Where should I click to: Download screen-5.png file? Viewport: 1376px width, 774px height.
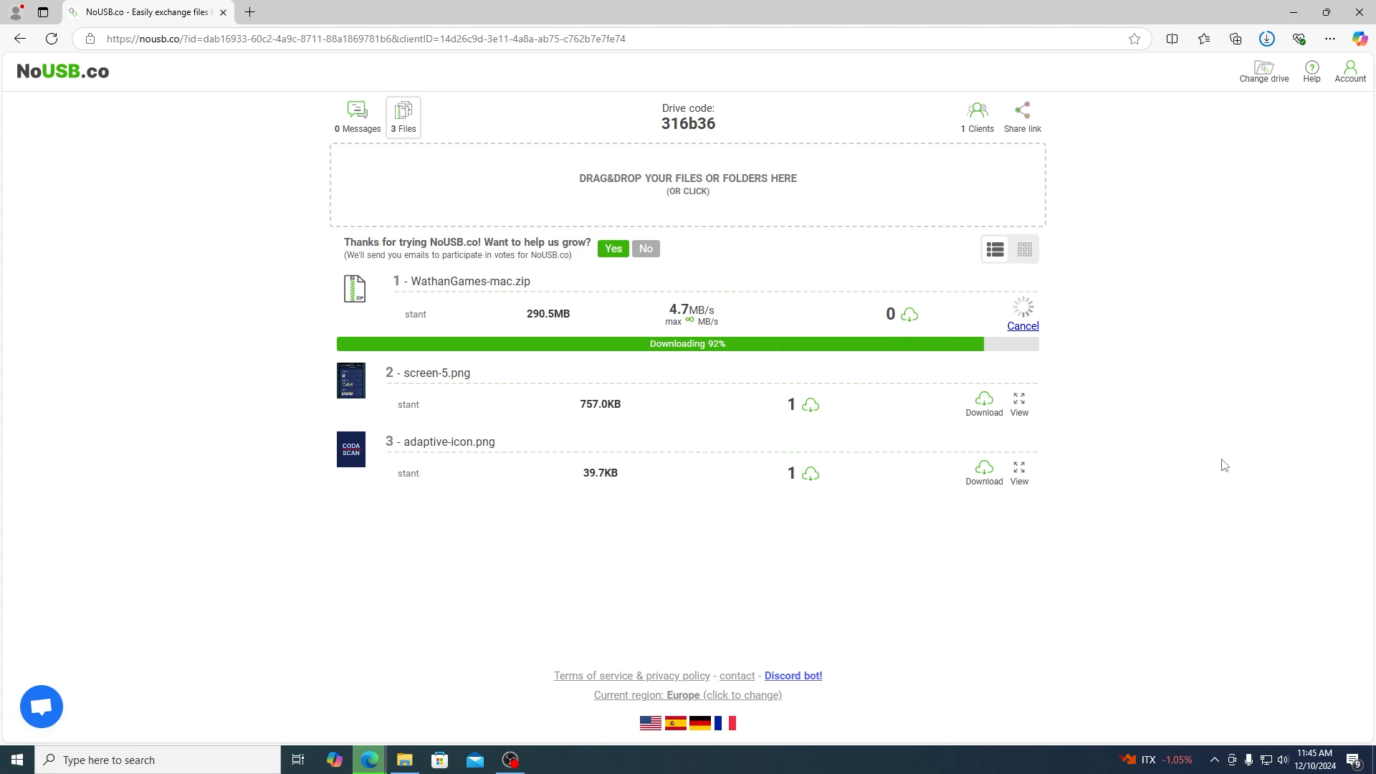[983, 403]
